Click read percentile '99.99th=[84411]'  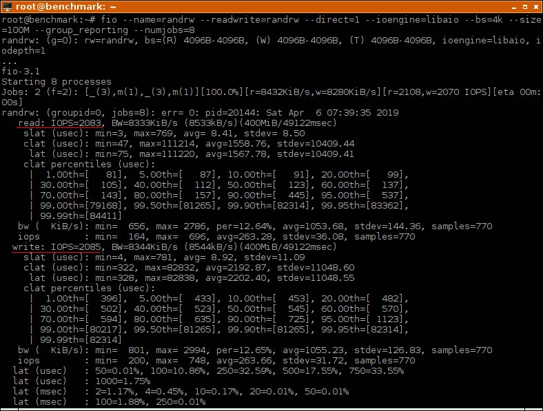(x=81, y=216)
